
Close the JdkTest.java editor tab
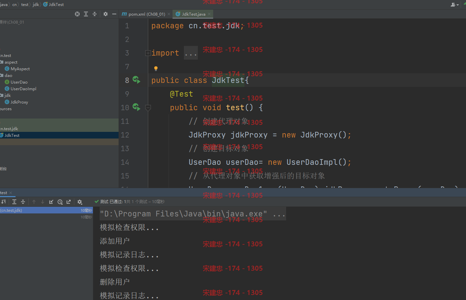[209, 14]
